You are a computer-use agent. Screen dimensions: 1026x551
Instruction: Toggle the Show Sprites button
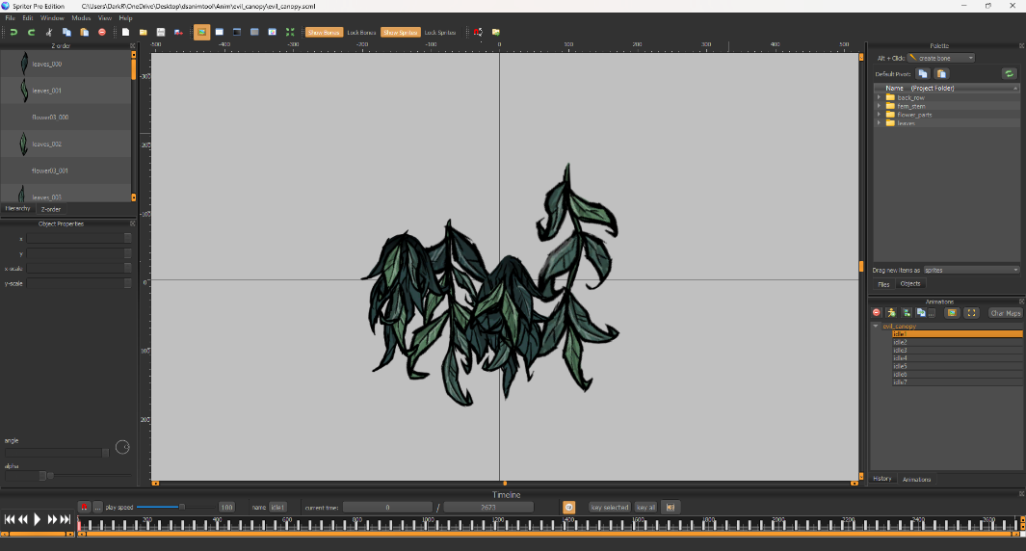tap(400, 32)
